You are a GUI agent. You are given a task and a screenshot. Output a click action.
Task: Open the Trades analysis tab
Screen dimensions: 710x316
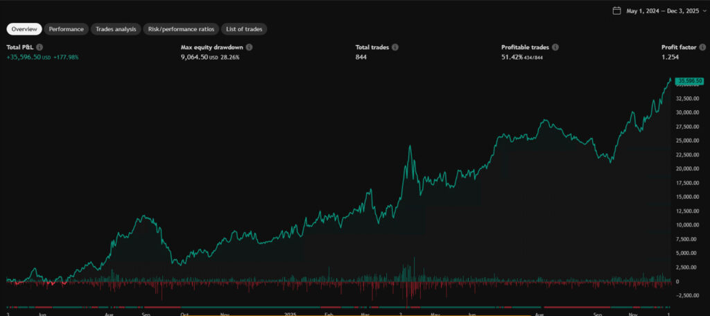116,29
